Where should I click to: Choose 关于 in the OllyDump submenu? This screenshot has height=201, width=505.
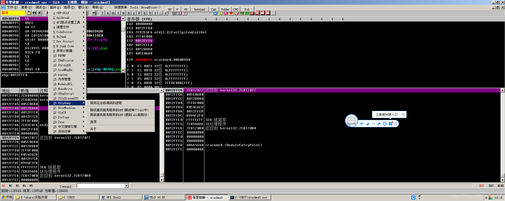click(120, 129)
